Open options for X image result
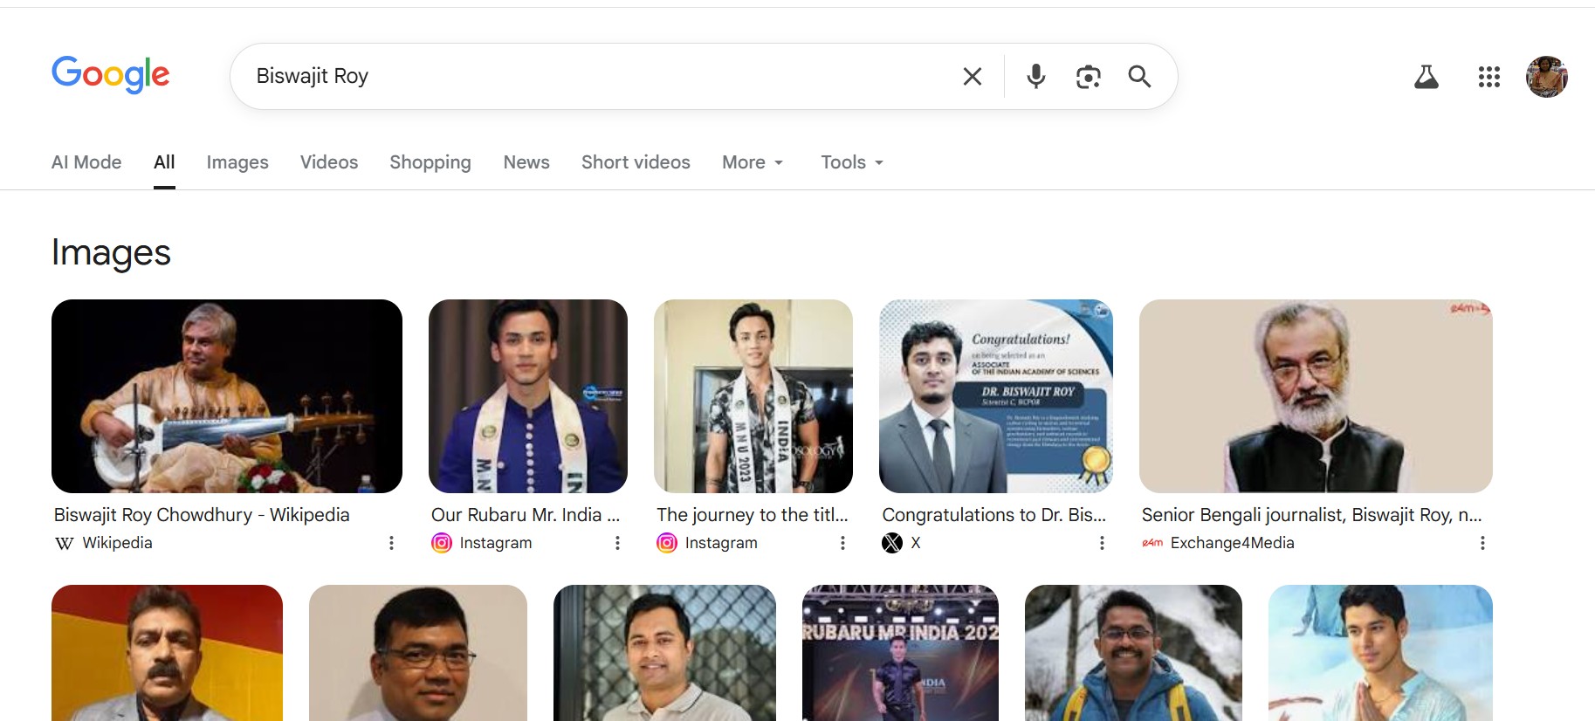Screen dimensions: 1595x721 click(x=1102, y=543)
